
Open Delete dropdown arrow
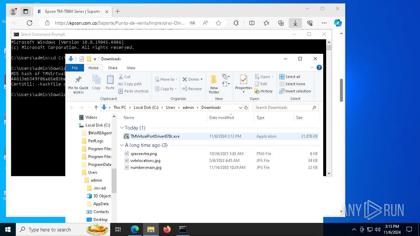(201, 79)
